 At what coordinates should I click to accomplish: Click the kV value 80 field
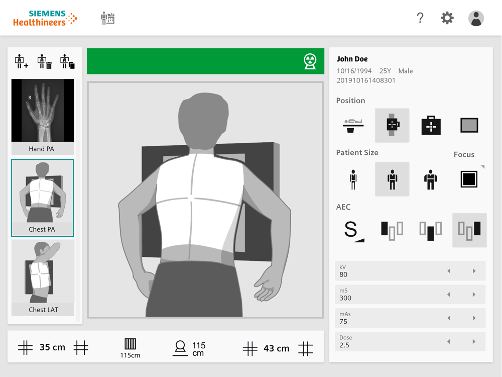pos(410,271)
